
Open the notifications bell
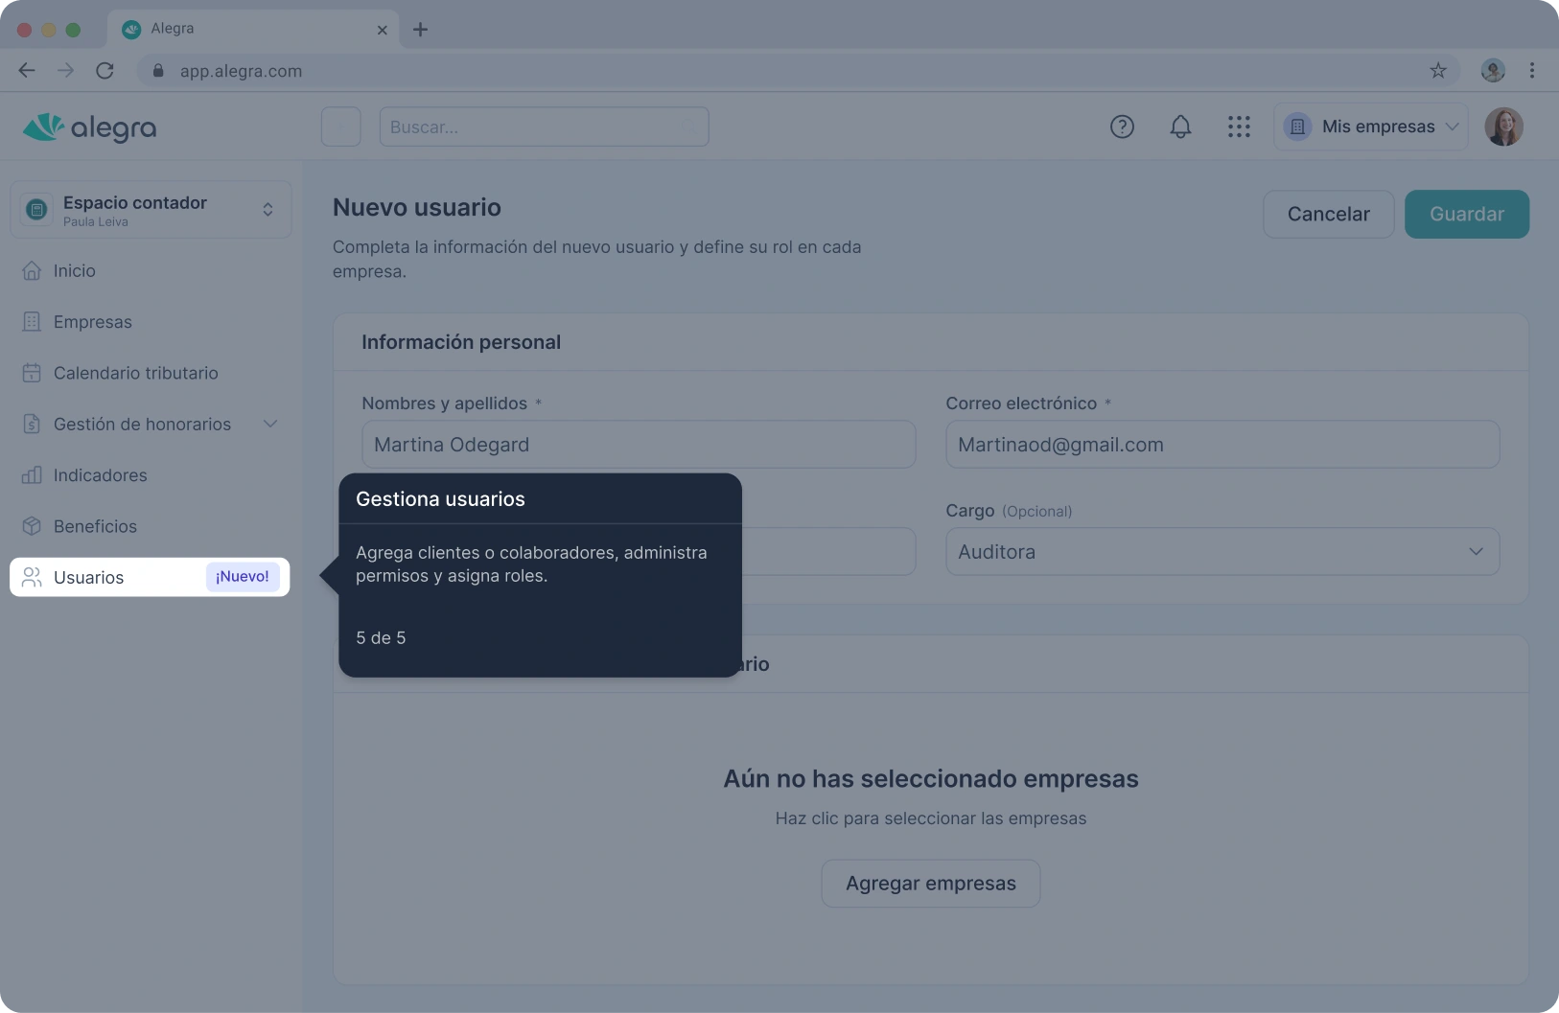coord(1180,127)
